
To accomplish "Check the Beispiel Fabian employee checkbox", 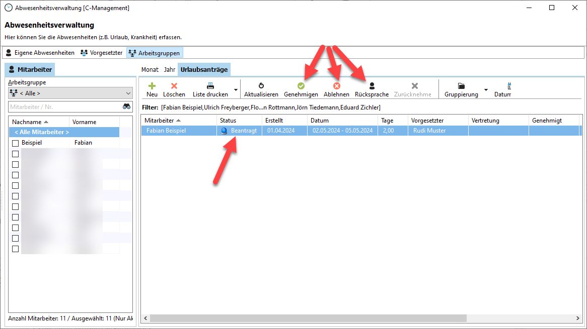I will [15, 143].
